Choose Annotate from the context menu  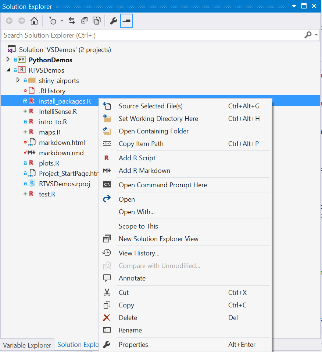(x=185, y=278)
